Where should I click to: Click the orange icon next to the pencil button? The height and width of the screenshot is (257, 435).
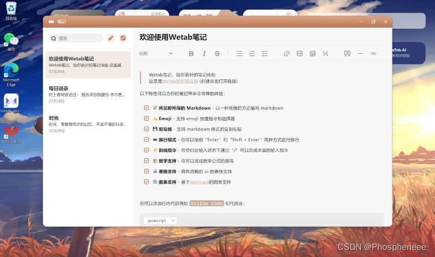point(123,38)
